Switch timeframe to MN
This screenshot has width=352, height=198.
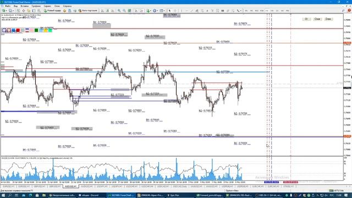[x=288, y=10]
